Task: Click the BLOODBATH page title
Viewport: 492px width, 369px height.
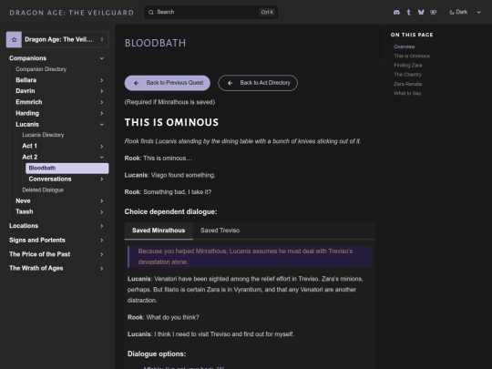Action: [155, 43]
